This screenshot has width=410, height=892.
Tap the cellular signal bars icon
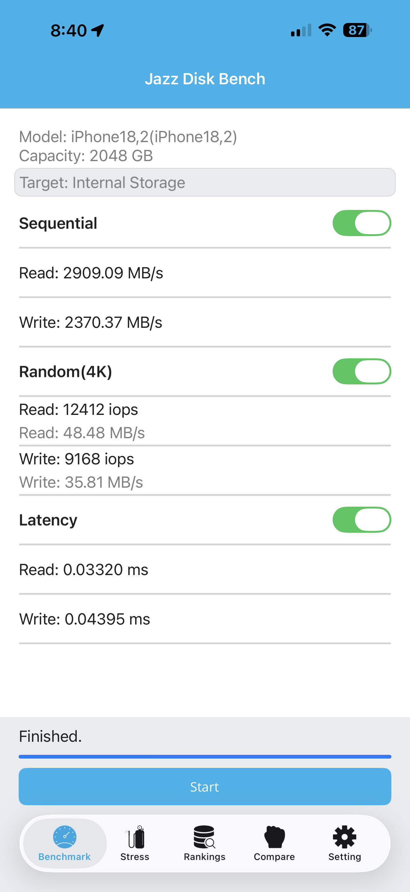click(301, 30)
